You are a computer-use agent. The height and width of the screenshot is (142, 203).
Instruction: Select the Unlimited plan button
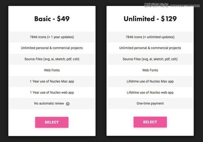point(150,122)
